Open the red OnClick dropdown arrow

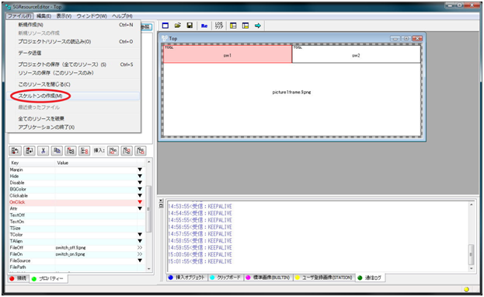point(140,202)
